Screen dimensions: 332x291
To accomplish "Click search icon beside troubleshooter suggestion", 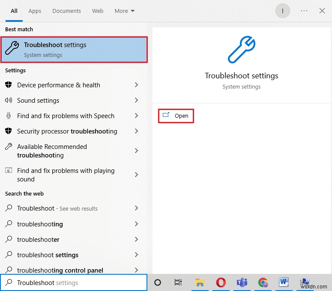I will (x=9, y=239).
